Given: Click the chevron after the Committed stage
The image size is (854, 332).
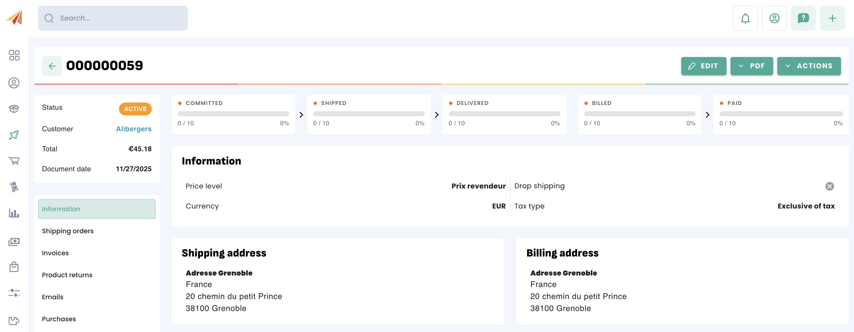Looking at the screenshot, I should click(x=301, y=115).
